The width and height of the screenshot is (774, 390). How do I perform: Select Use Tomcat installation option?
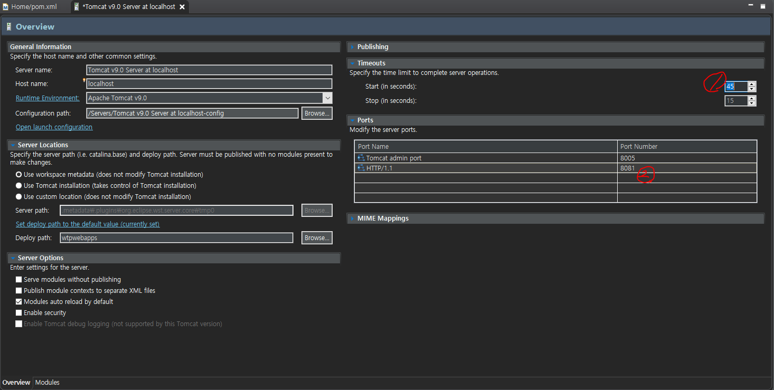[x=19, y=185]
